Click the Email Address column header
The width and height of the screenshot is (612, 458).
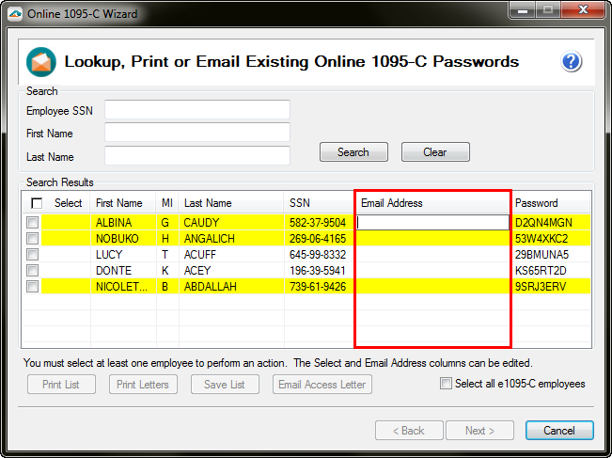pos(432,203)
